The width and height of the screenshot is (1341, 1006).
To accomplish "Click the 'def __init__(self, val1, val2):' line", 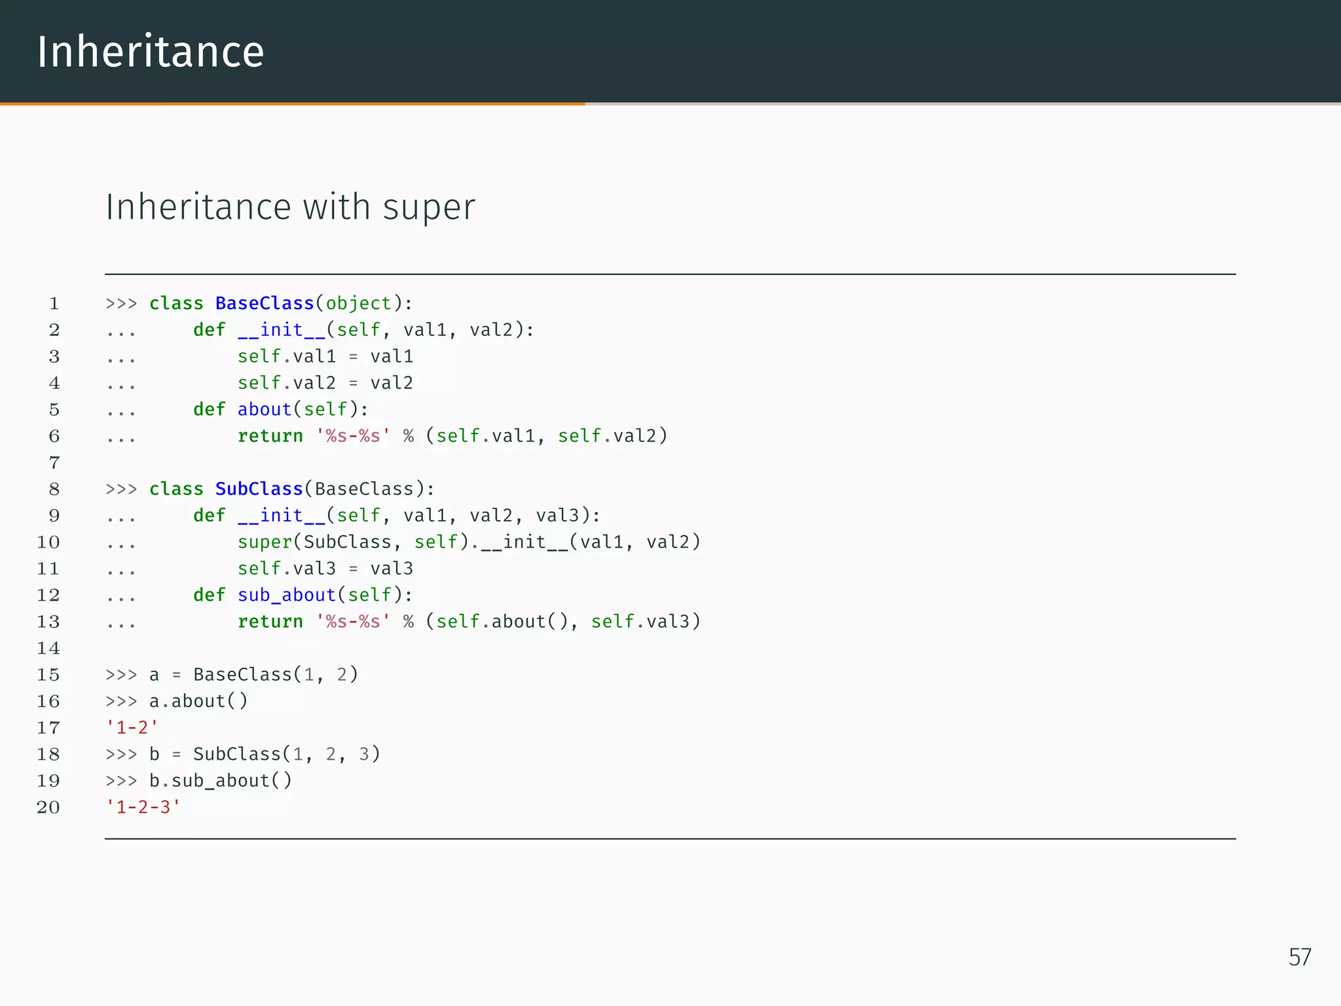I will point(320,330).
